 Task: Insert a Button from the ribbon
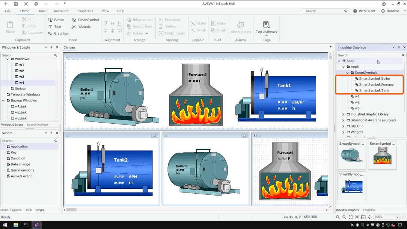(x=56, y=20)
